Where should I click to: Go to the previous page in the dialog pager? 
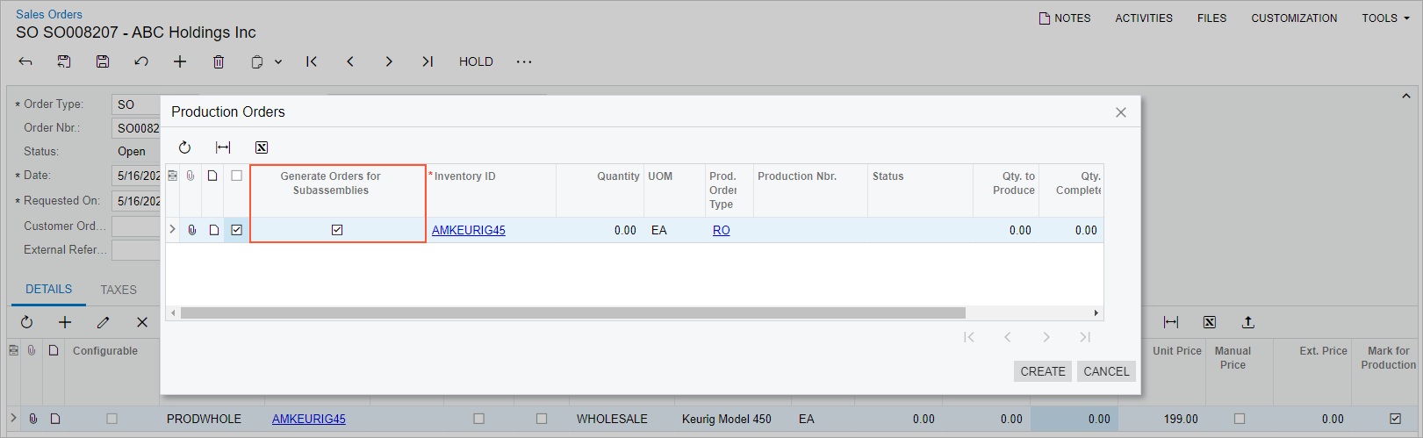(x=1008, y=337)
